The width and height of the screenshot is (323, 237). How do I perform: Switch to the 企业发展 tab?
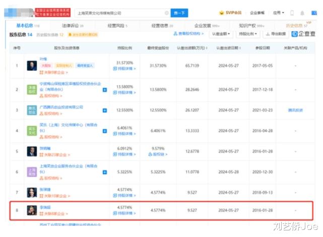pos(207,26)
